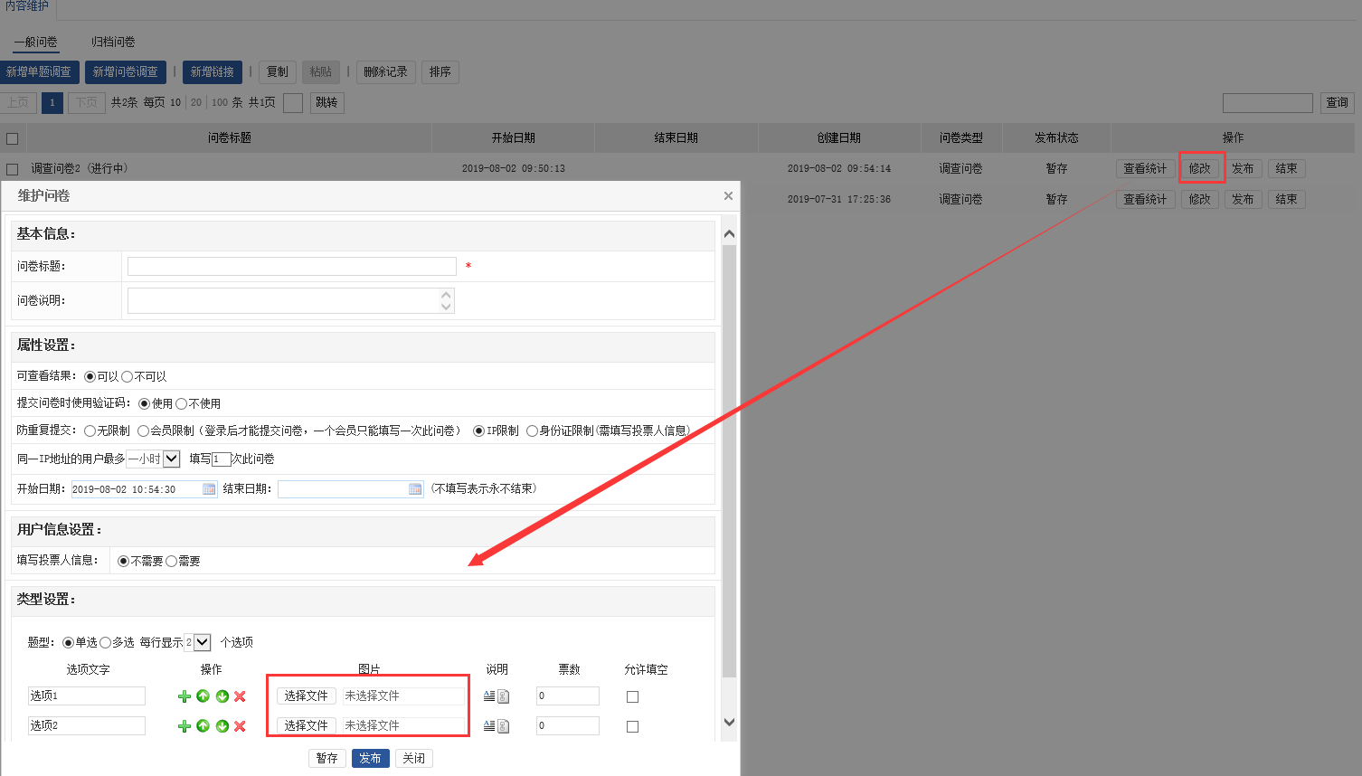Select 需要 for 填写投票人信息

(x=171, y=561)
